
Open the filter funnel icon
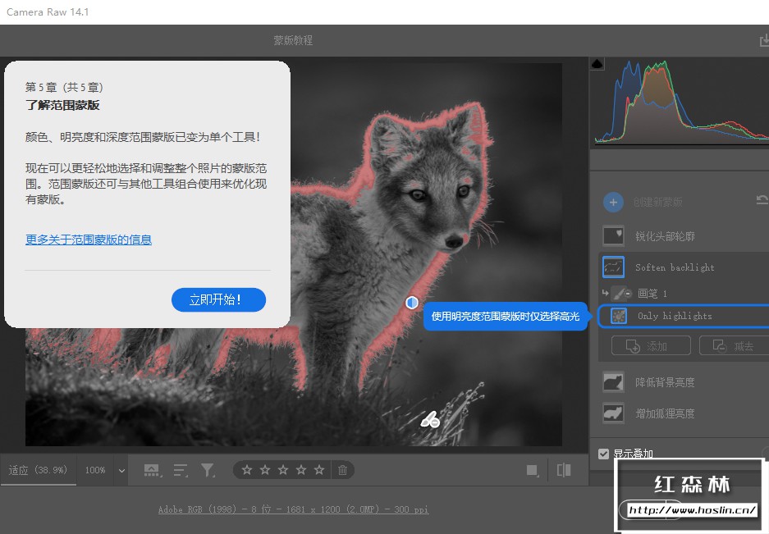[208, 470]
